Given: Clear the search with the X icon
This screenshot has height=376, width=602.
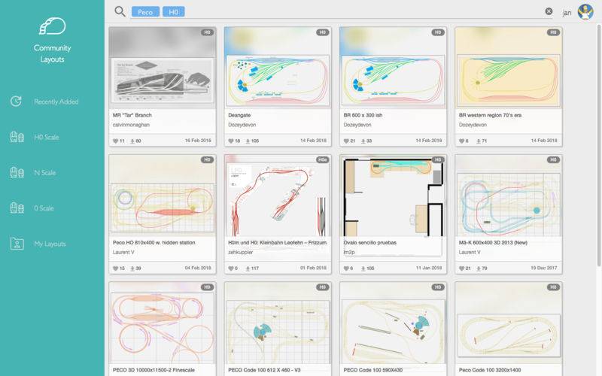Looking at the screenshot, I should click(x=549, y=11).
